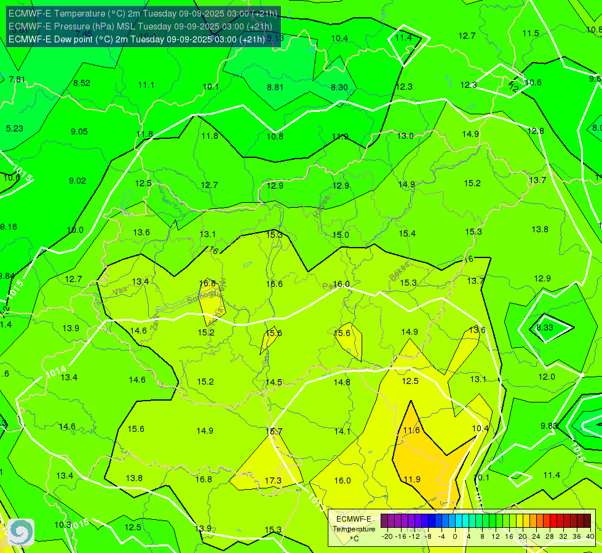Click the dark purple swatch at the legend's -20 end
This screenshot has width=602, height=553.
pos(384,521)
